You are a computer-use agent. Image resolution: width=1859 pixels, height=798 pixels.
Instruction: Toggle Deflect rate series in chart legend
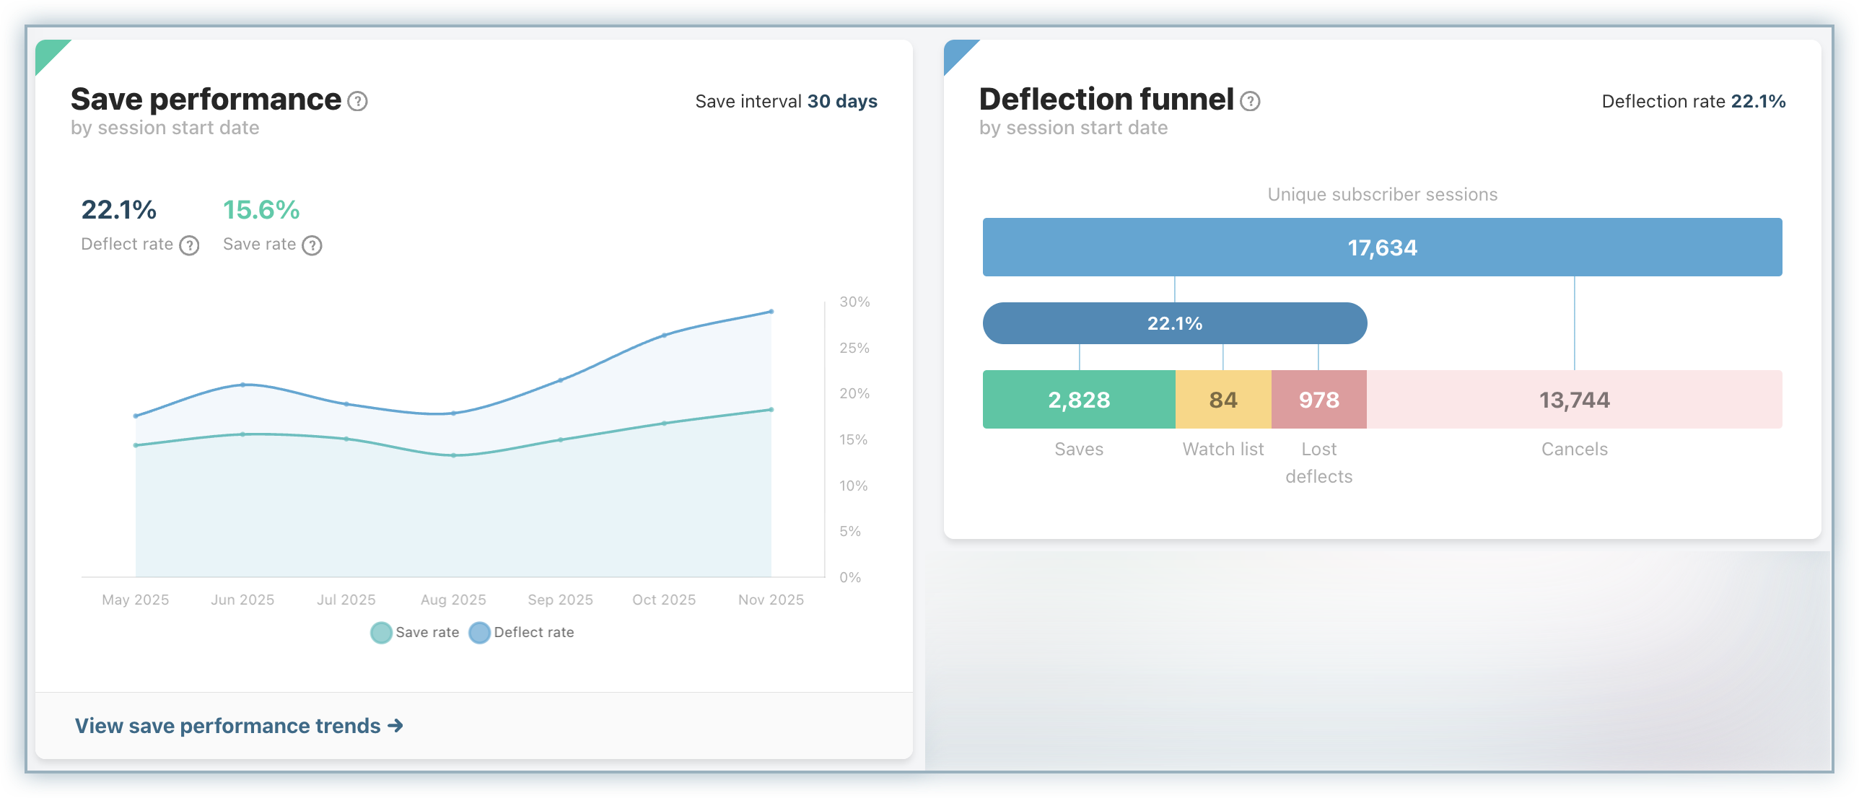521,633
